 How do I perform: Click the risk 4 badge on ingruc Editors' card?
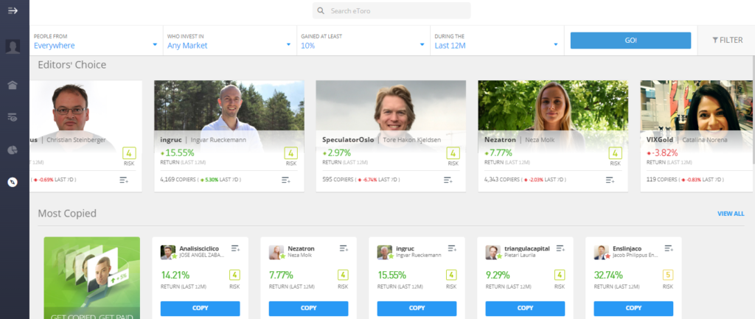click(291, 153)
